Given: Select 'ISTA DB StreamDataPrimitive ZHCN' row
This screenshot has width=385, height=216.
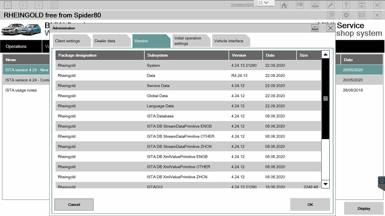Looking at the screenshot, I should click(188, 146).
